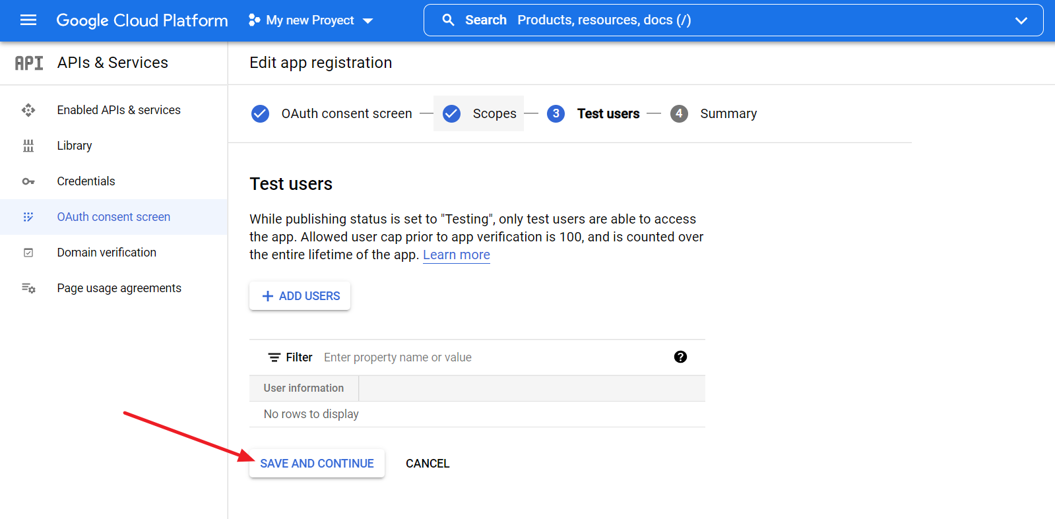The height and width of the screenshot is (519, 1055).
Task: Click the Test users section heading
Action: (x=291, y=184)
